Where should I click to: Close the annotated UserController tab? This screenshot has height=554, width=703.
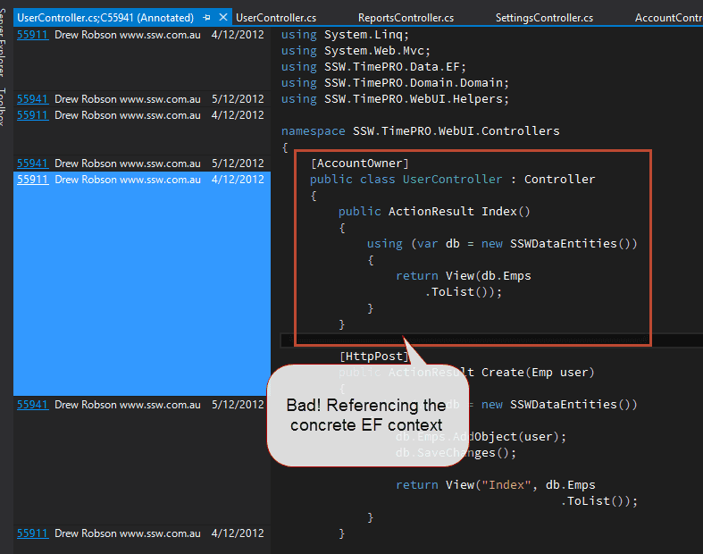point(223,17)
